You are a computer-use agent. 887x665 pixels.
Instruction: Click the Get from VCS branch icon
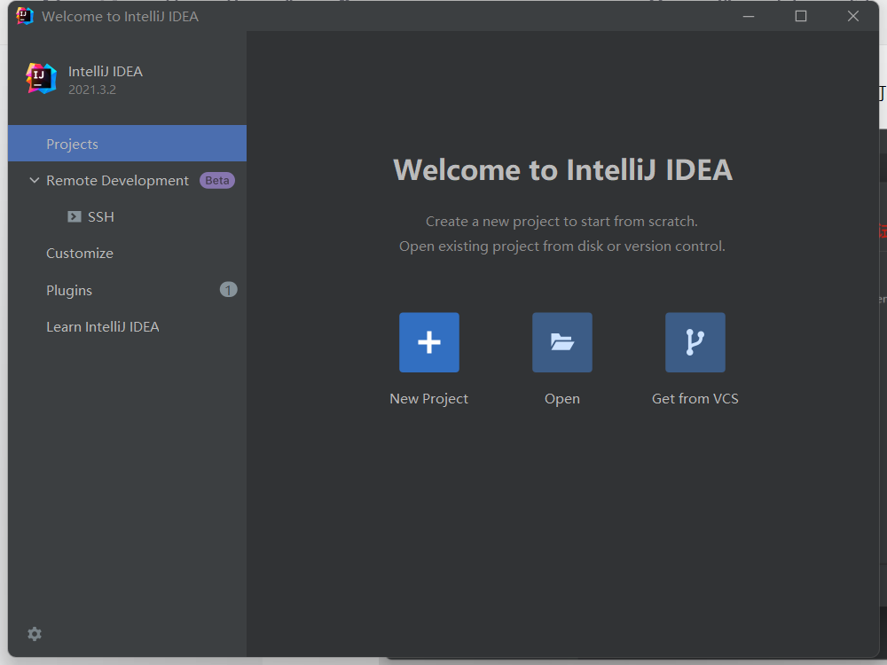(695, 342)
